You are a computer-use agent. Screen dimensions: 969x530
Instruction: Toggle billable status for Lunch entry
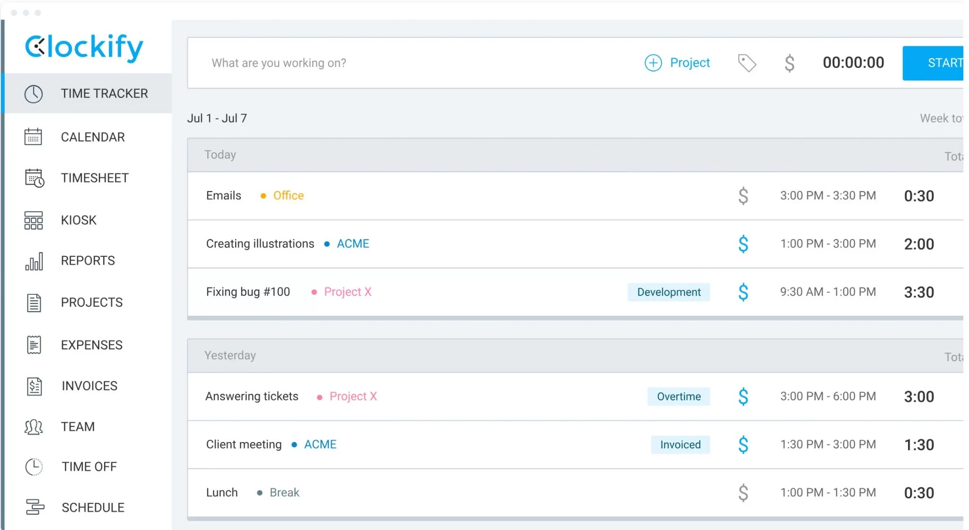click(743, 493)
